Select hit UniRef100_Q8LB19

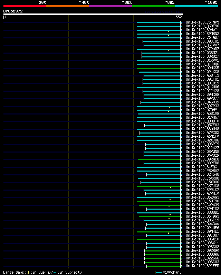coord(202,83)
